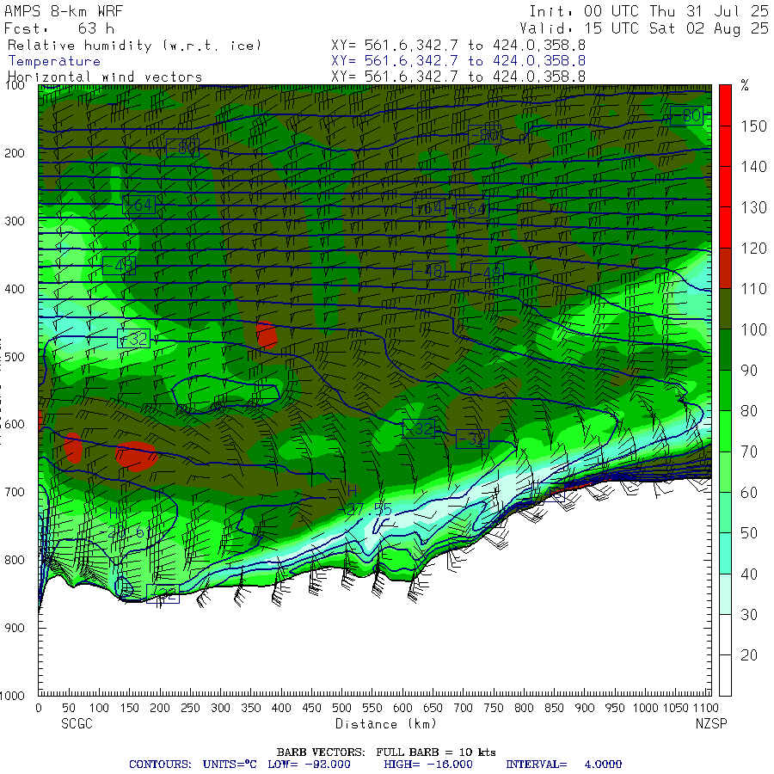
Task: Click the XY coordinates beside Relative humidity label
Action: 458,46
